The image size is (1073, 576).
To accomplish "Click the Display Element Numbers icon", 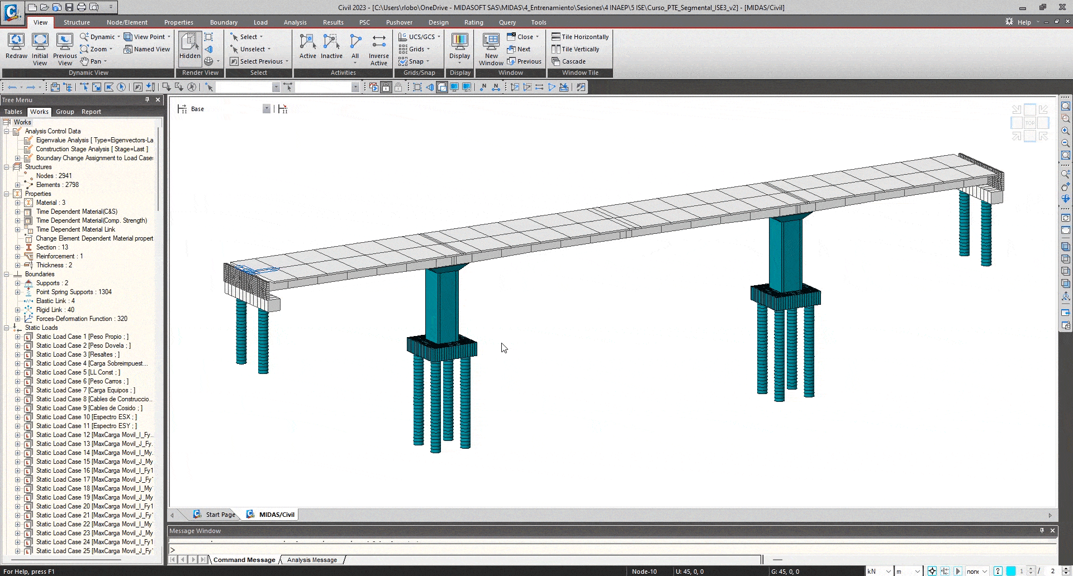I will 496,87.
